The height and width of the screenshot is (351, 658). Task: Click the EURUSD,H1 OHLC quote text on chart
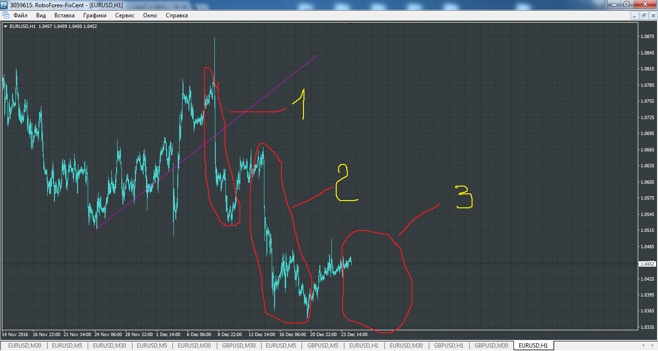tap(53, 27)
